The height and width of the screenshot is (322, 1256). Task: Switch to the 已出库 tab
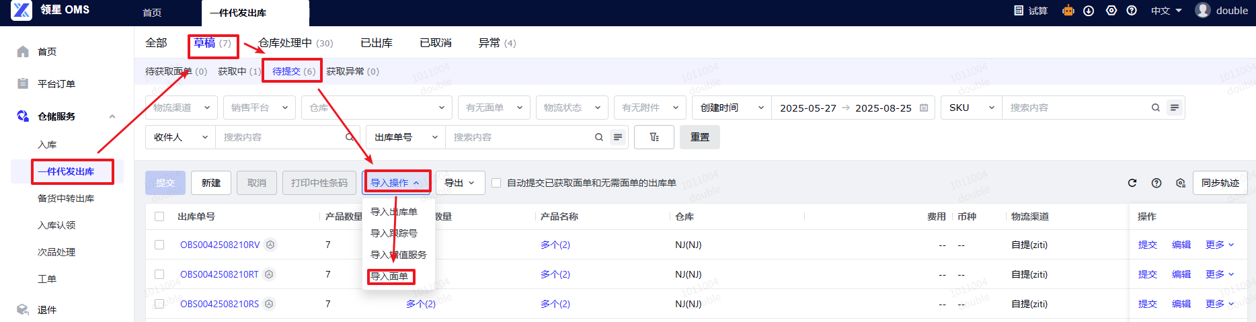click(377, 43)
